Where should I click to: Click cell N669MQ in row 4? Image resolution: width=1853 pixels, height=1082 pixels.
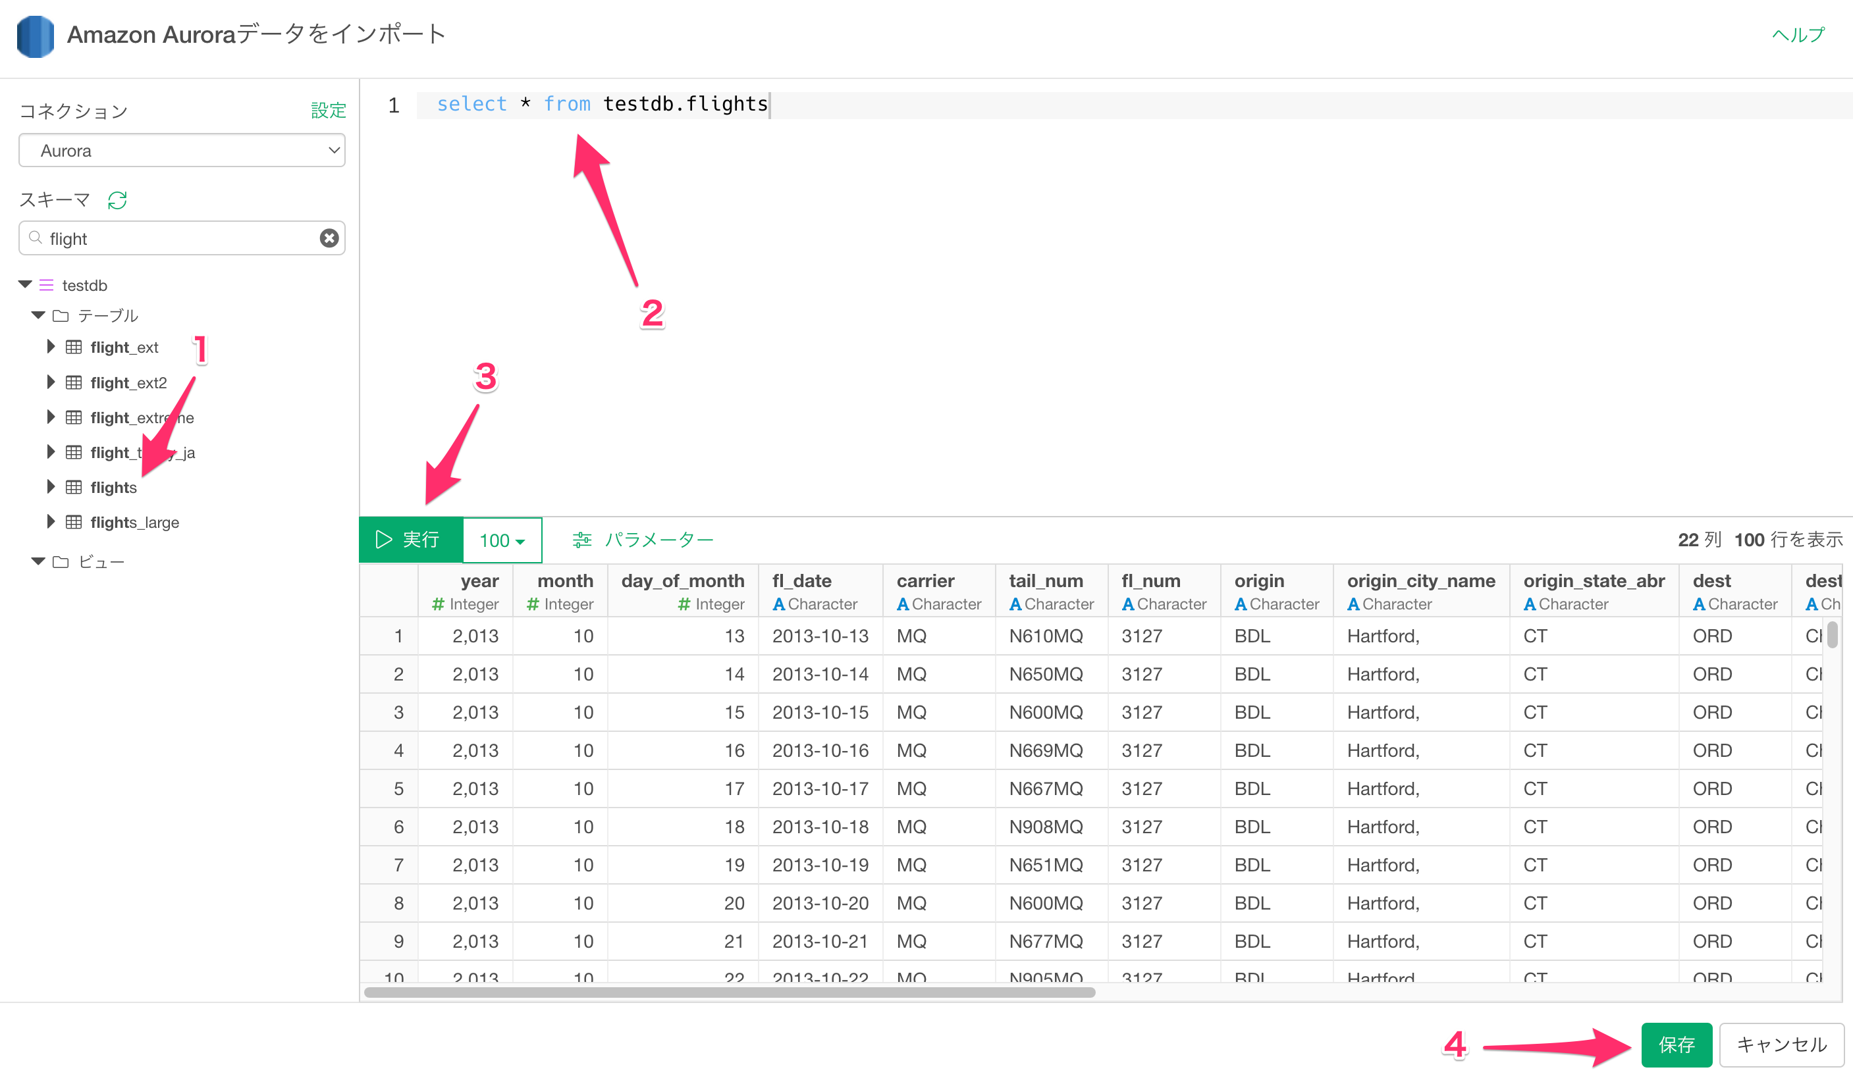[x=1052, y=750]
